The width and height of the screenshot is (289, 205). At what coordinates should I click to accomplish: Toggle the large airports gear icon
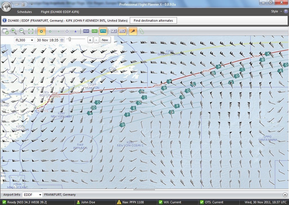pyautogui.click(x=41, y=31)
